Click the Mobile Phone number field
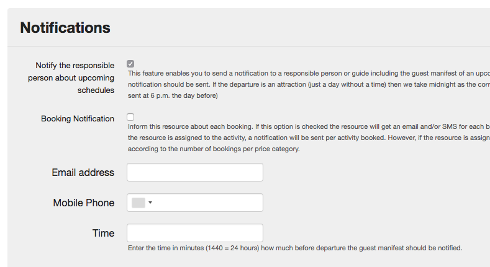Viewport: 490px width, 267px height. (208, 203)
